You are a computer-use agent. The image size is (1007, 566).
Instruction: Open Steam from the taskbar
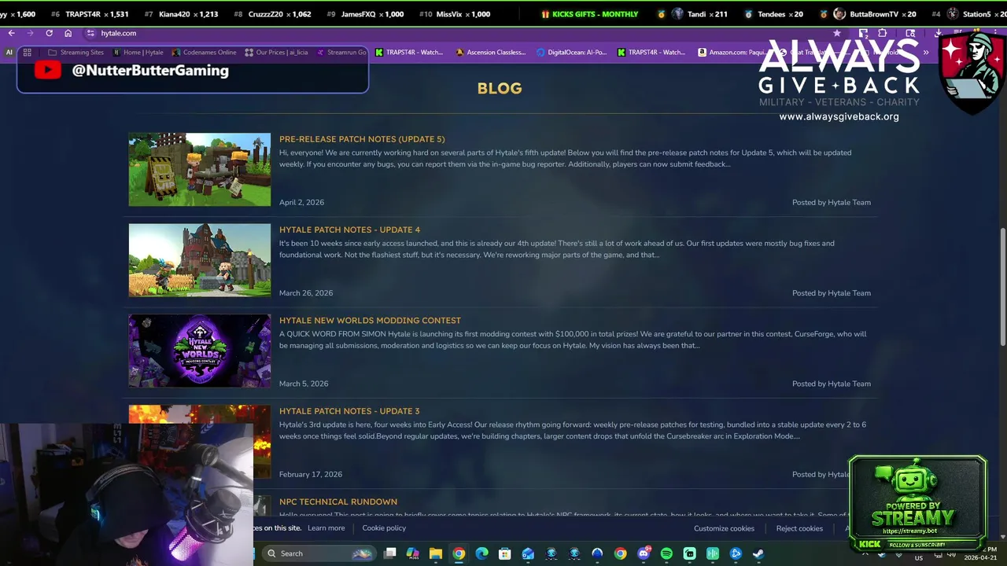tap(758, 553)
